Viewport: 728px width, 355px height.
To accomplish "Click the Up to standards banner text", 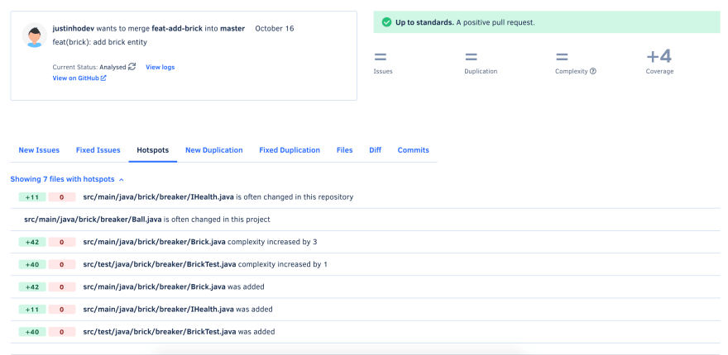I will click(465, 22).
